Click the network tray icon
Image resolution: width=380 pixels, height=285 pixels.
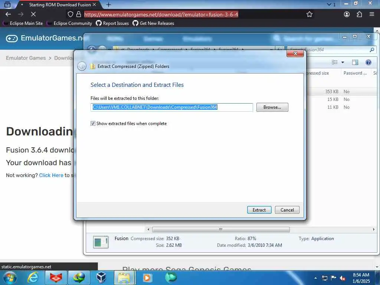pyautogui.click(x=324, y=278)
